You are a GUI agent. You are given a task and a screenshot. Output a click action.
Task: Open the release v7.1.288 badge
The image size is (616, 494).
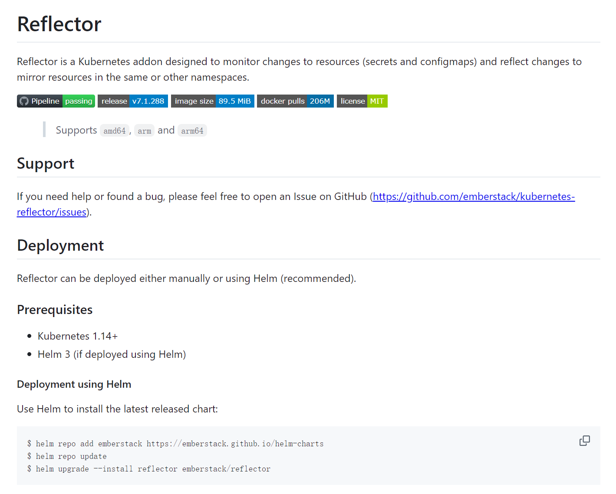coord(133,101)
